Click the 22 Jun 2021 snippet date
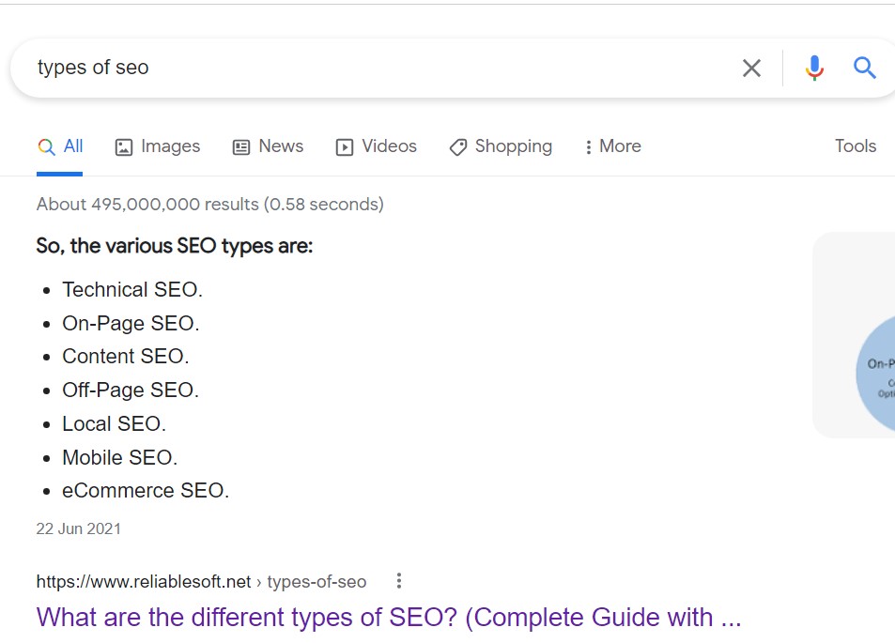895x643 pixels. click(x=78, y=528)
